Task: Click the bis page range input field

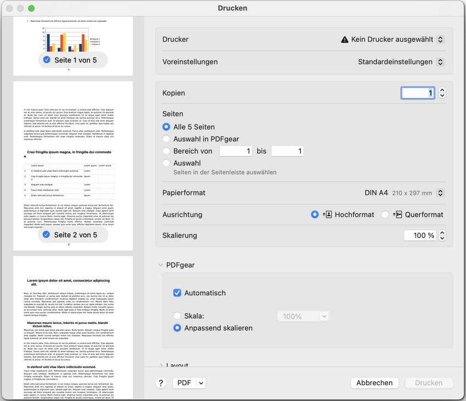Action: pyautogui.click(x=287, y=150)
